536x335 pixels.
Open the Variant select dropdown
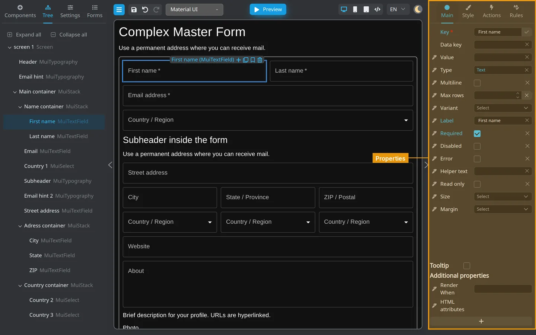tap(502, 108)
